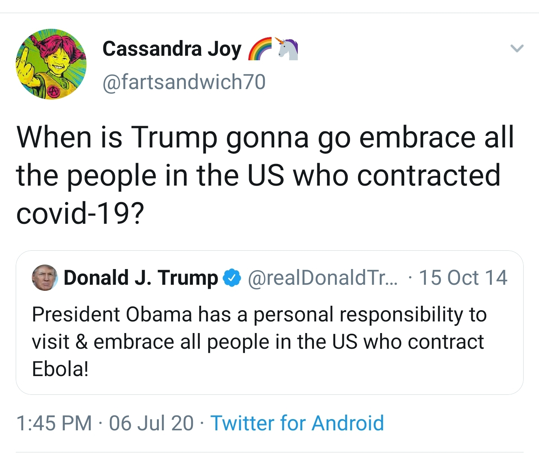Visit the @fartsandwich70 handle
The image size is (539, 470).
pyautogui.click(x=184, y=82)
